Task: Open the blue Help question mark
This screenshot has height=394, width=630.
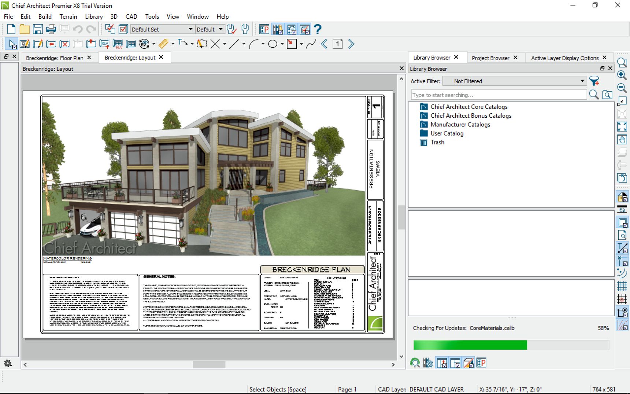Action: pyautogui.click(x=318, y=29)
